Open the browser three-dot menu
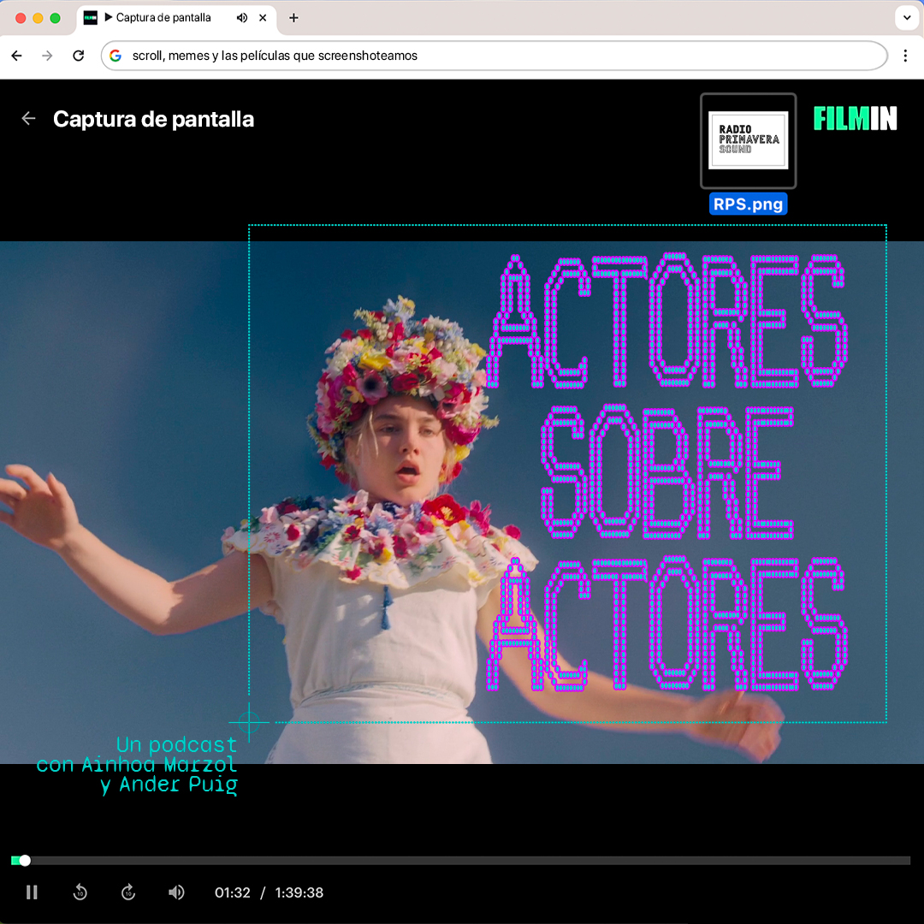Image resolution: width=924 pixels, height=924 pixels. pyautogui.click(x=905, y=56)
